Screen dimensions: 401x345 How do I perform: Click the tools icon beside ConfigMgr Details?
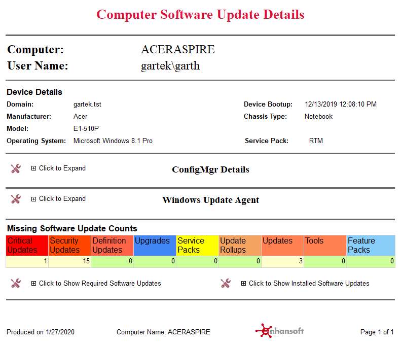pyautogui.click(x=16, y=168)
